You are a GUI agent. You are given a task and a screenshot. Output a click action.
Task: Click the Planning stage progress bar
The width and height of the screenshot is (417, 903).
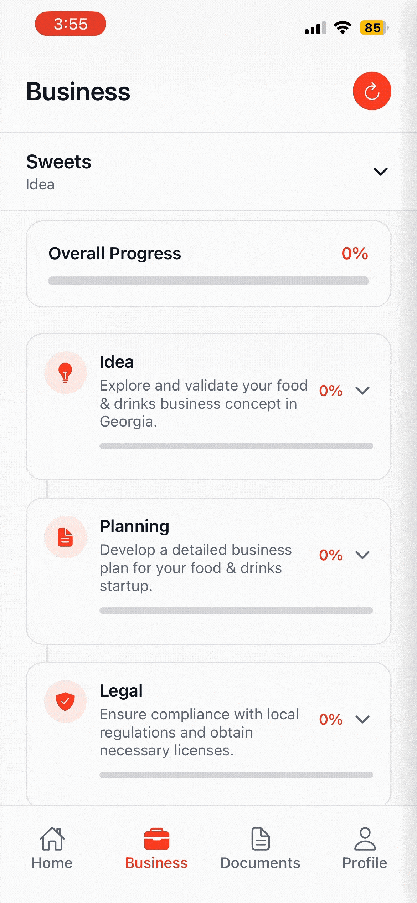coord(236,611)
